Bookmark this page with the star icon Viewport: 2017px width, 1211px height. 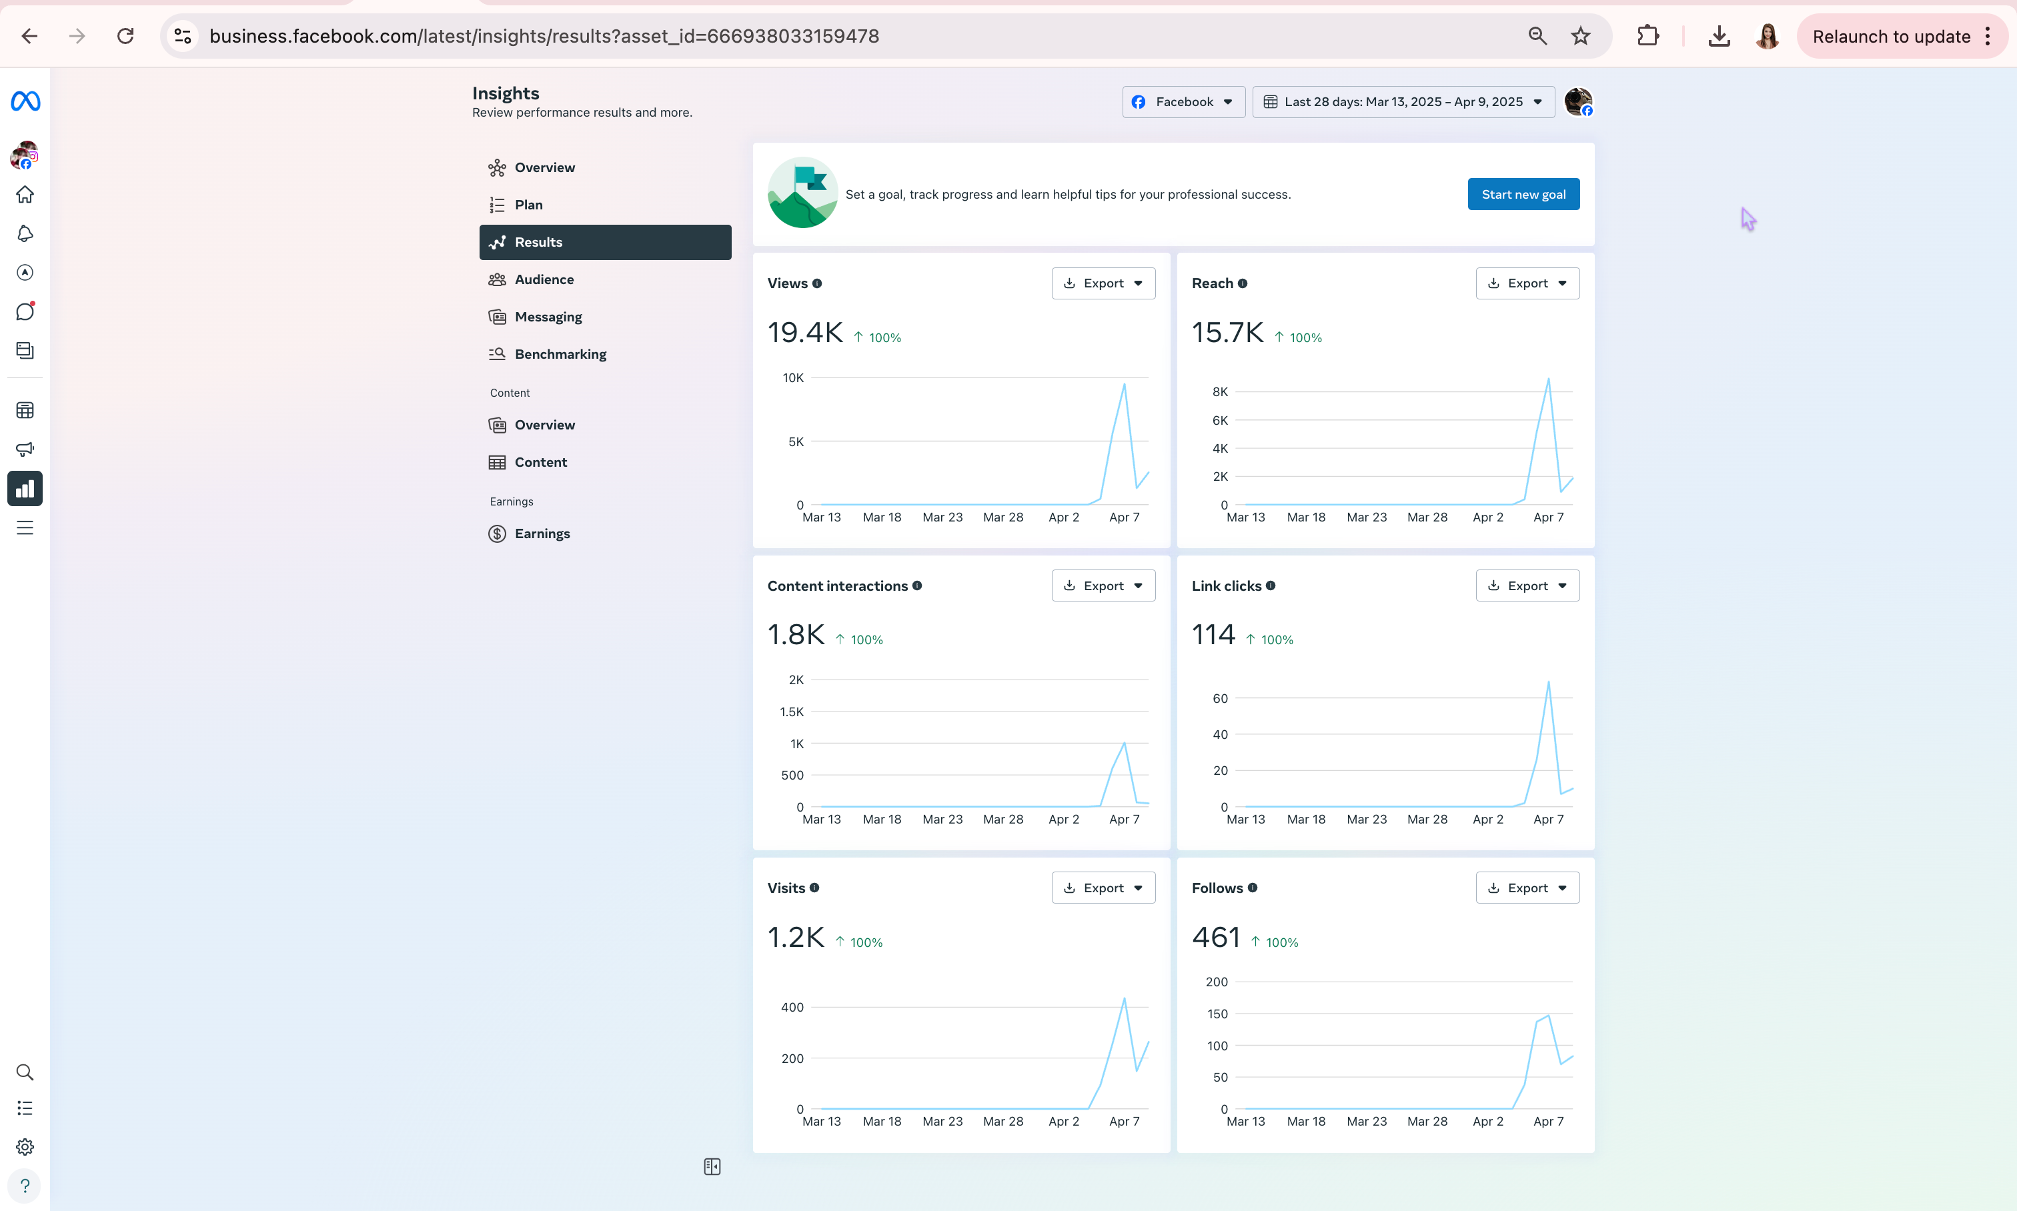tap(1581, 36)
